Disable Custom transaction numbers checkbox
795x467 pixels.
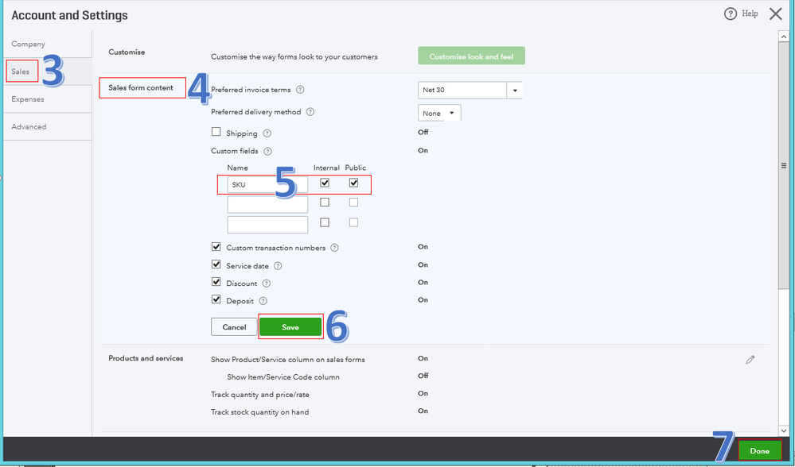coord(216,247)
